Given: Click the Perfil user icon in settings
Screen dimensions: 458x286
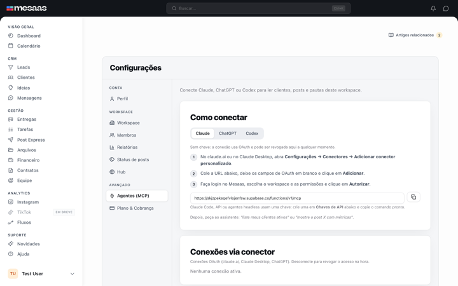Looking at the screenshot, I should [112, 99].
